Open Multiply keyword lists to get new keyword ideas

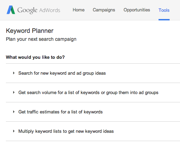point(66,131)
